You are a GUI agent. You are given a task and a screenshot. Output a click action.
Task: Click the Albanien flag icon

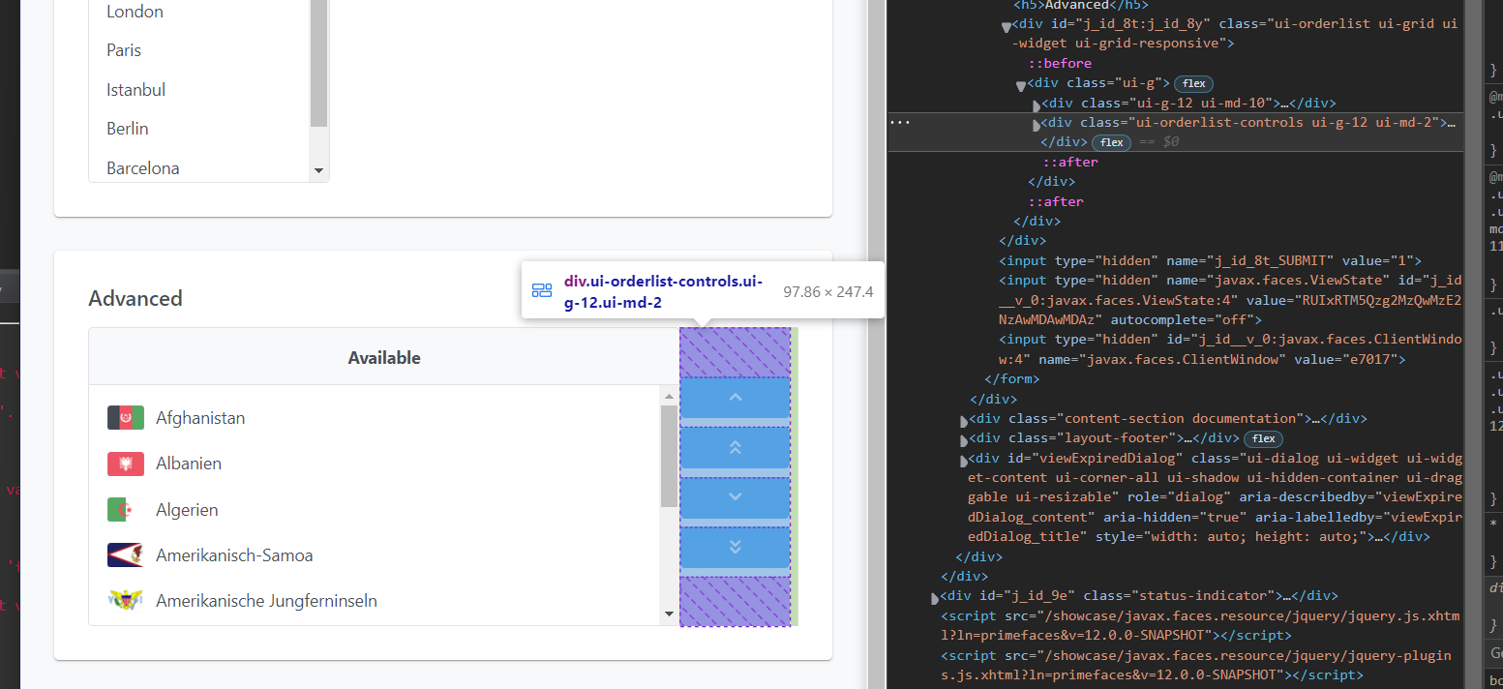126,464
